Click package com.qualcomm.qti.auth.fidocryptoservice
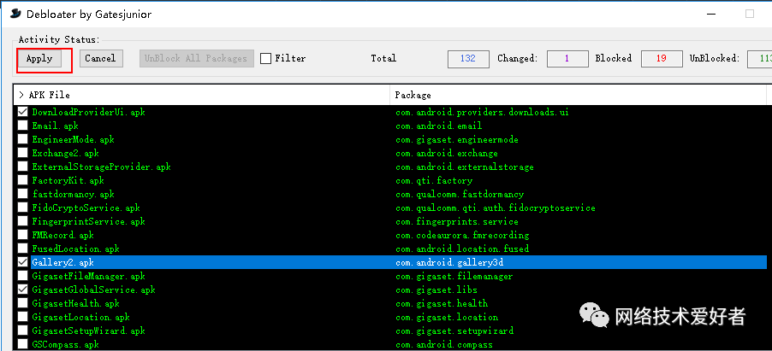The height and width of the screenshot is (351, 772). click(496, 208)
